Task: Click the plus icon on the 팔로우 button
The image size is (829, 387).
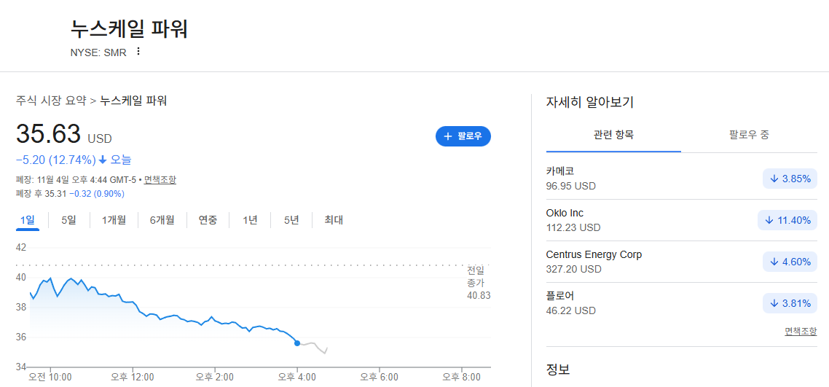Action: (x=448, y=136)
